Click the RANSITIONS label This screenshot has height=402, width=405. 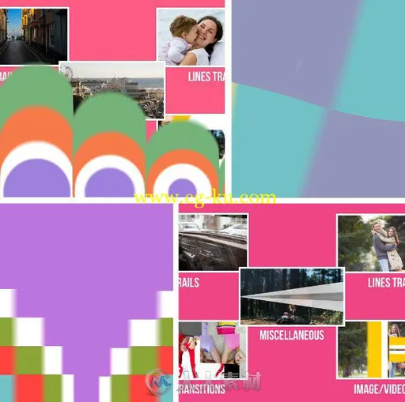click(x=202, y=389)
